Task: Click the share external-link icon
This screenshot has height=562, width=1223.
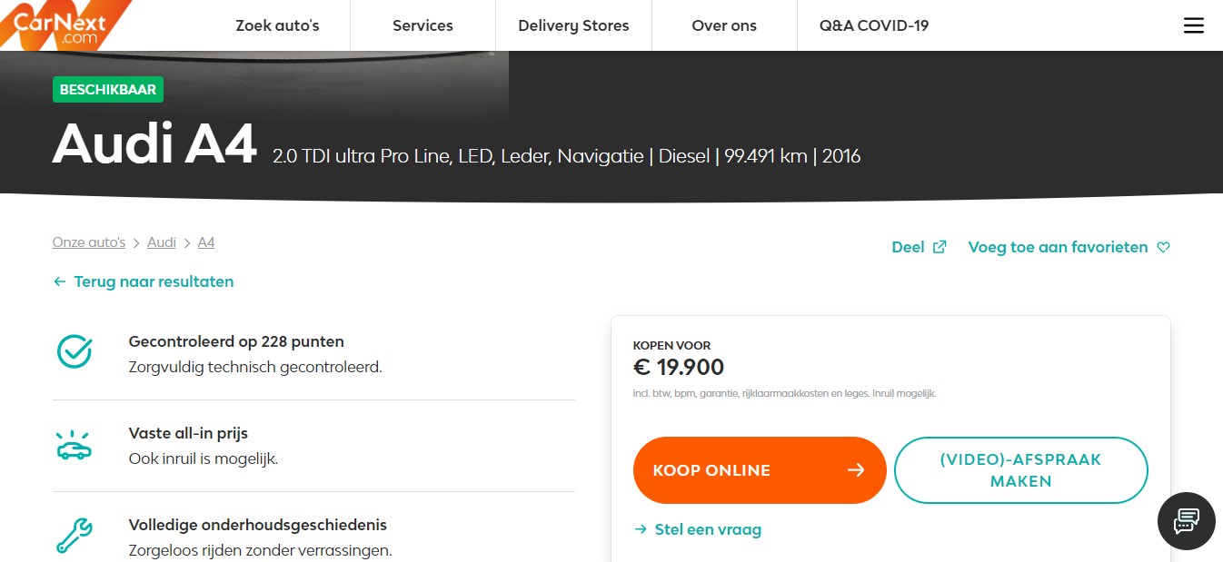Action: pos(940,247)
